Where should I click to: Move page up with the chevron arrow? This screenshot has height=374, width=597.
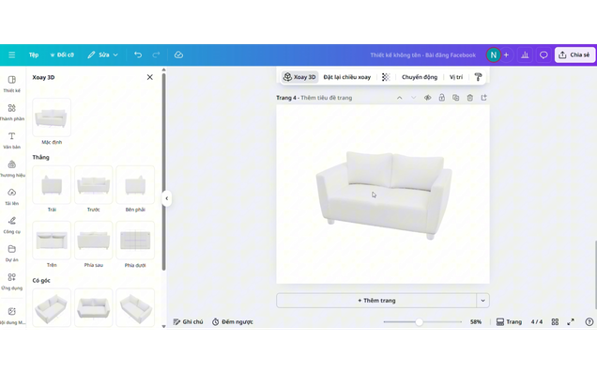(x=399, y=98)
